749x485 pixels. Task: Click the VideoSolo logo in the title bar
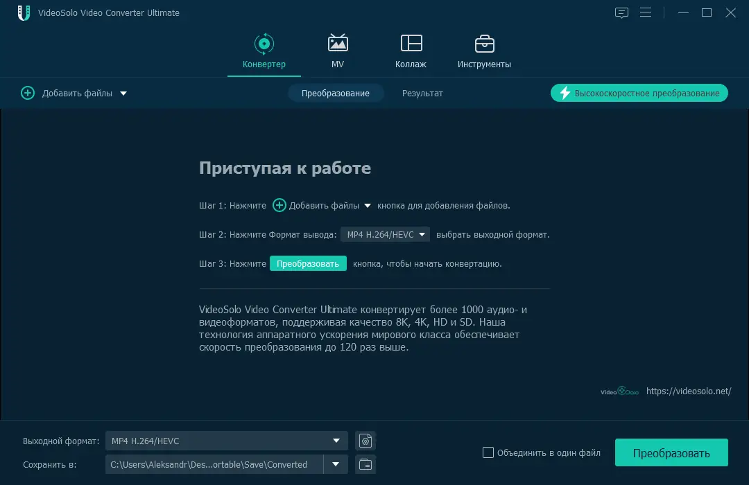[23, 12]
